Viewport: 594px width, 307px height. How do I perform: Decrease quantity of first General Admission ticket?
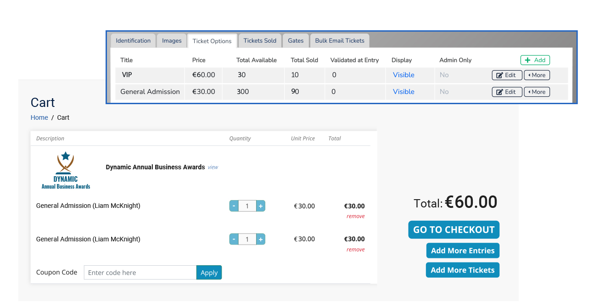pos(234,206)
